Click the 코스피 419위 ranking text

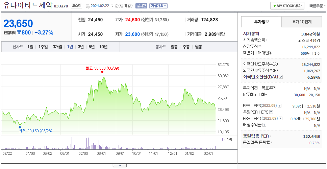(x=309, y=41)
